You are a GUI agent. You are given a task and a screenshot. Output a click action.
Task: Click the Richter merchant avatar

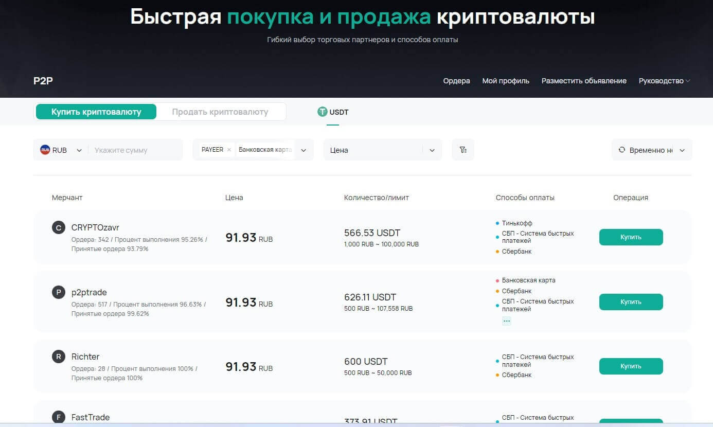tap(59, 357)
